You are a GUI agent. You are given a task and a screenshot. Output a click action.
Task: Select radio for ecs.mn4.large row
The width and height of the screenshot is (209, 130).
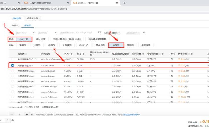13,76
